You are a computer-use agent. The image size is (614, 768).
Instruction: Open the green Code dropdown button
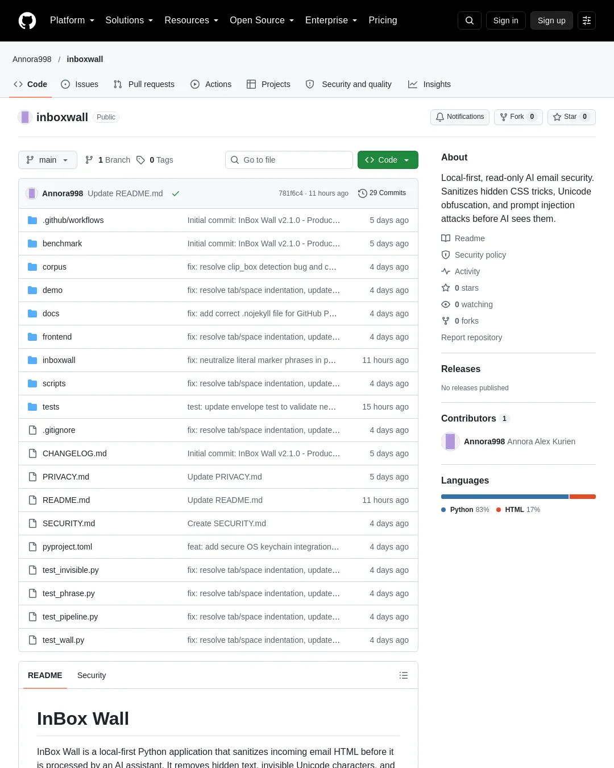388,160
